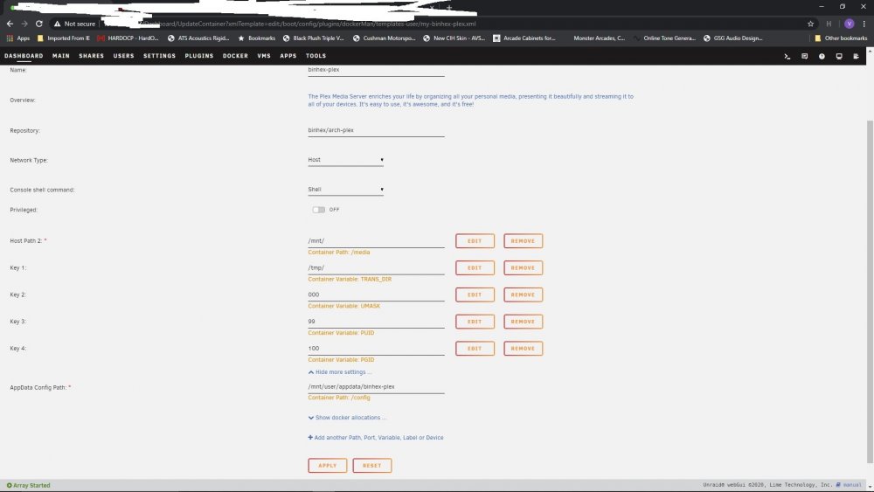The height and width of the screenshot is (492, 874).
Task: Open the HARDOCP bookmark
Action: coord(128,38)
